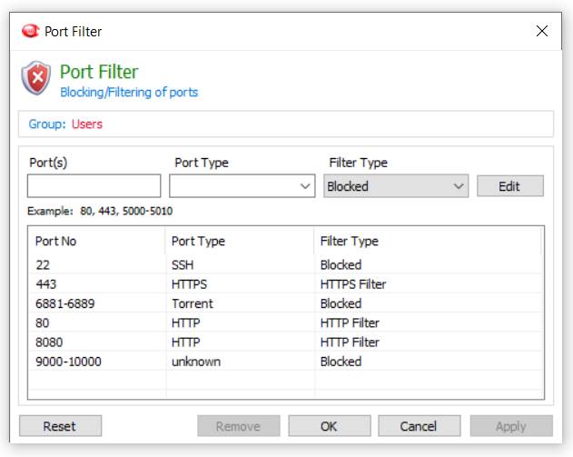The height and width of the screenshot is (457, 573).
Task: Click the red shield Port Filter icon
Action: tap(36, 78)
